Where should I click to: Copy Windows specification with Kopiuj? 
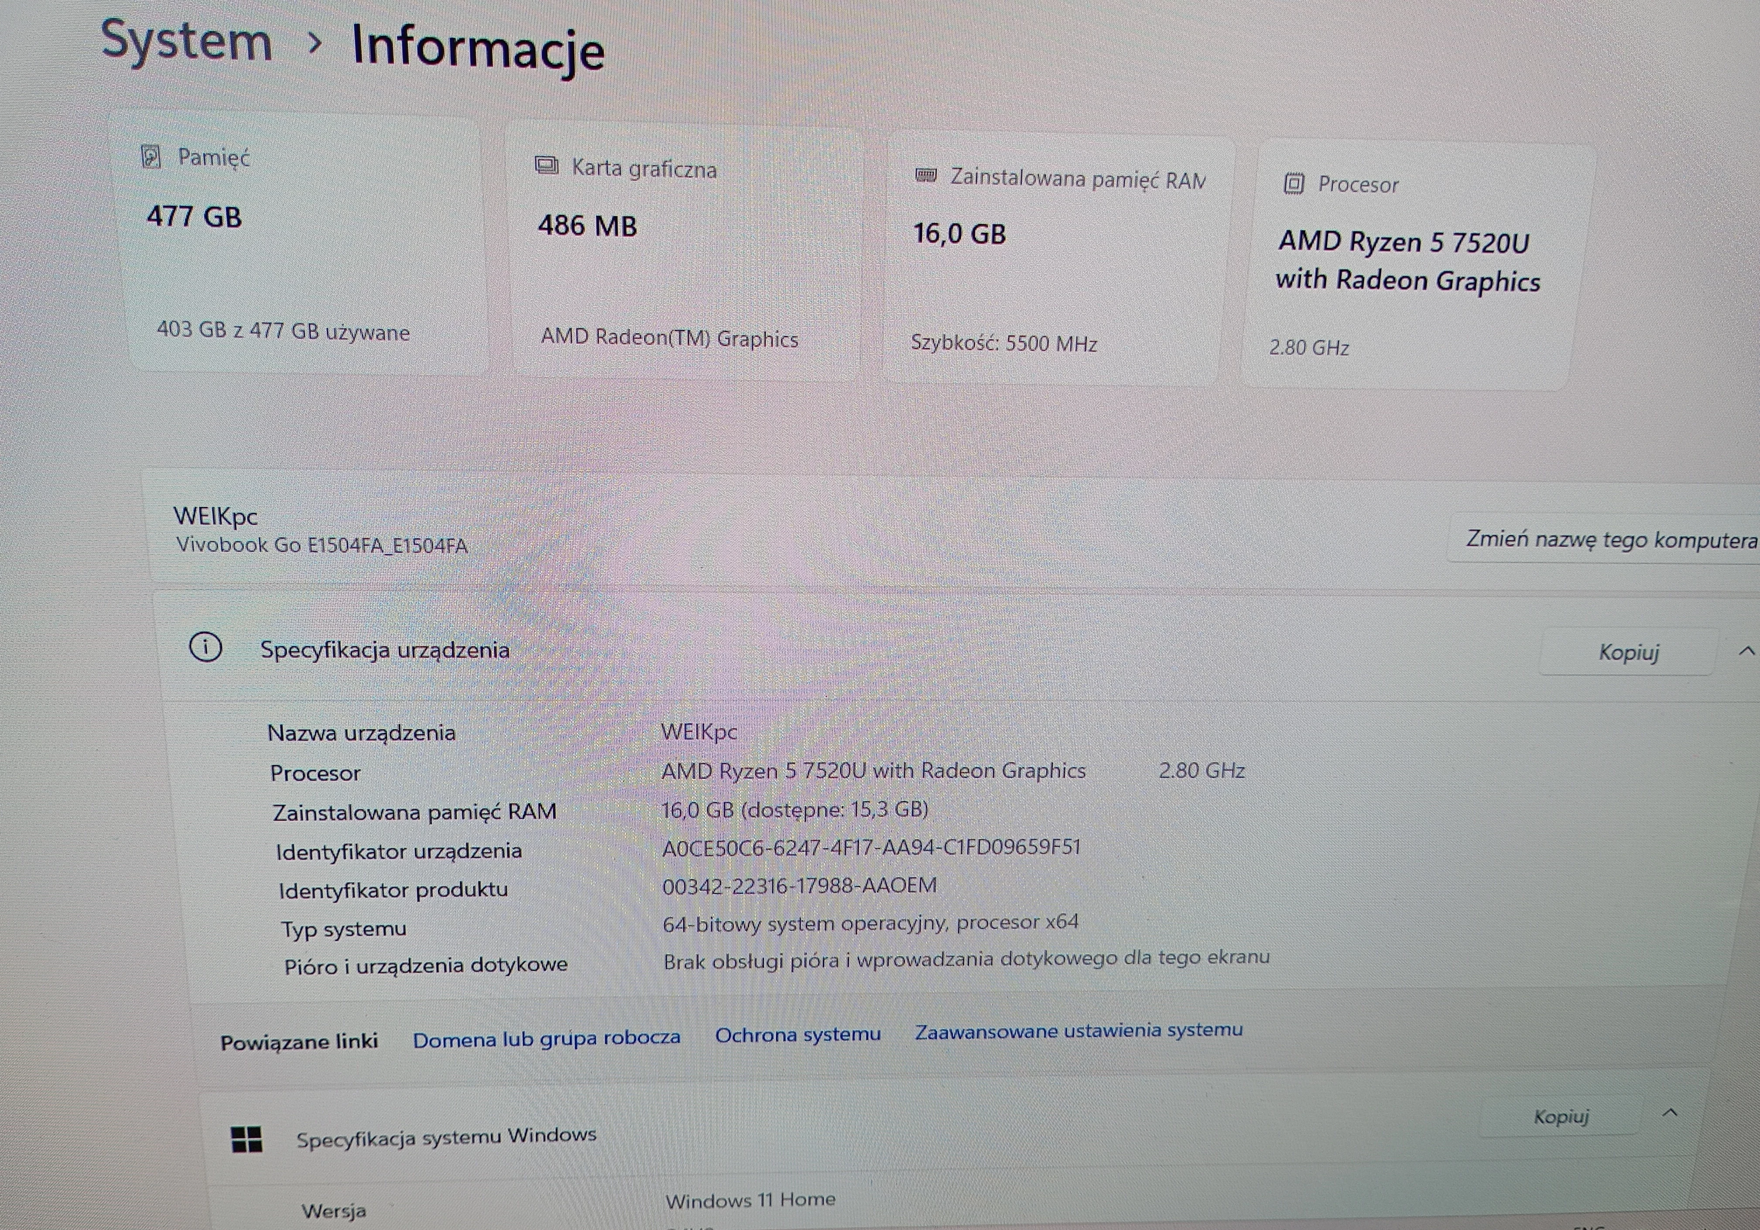coord(1561,1117)
